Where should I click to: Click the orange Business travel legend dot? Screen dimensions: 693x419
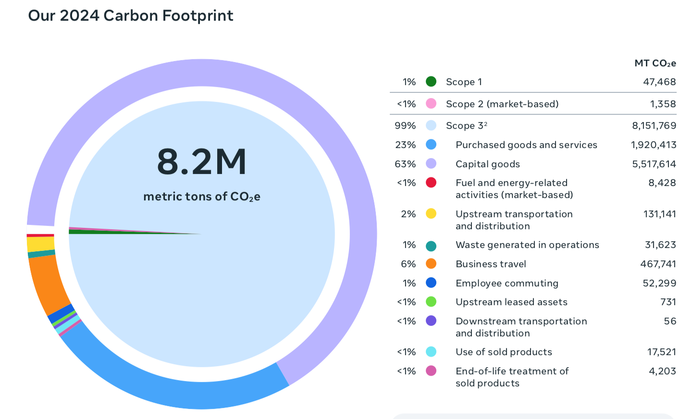(x=431, y=264)
